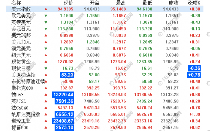Click the 涨幅% column header
This screenshot has height=131, width=210.
pos(194,3)
